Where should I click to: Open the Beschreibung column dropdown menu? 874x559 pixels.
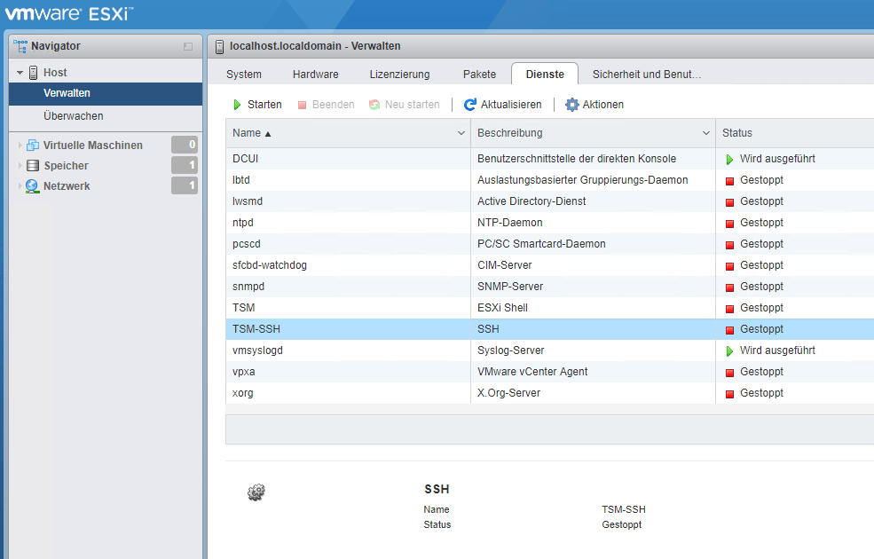706,131
